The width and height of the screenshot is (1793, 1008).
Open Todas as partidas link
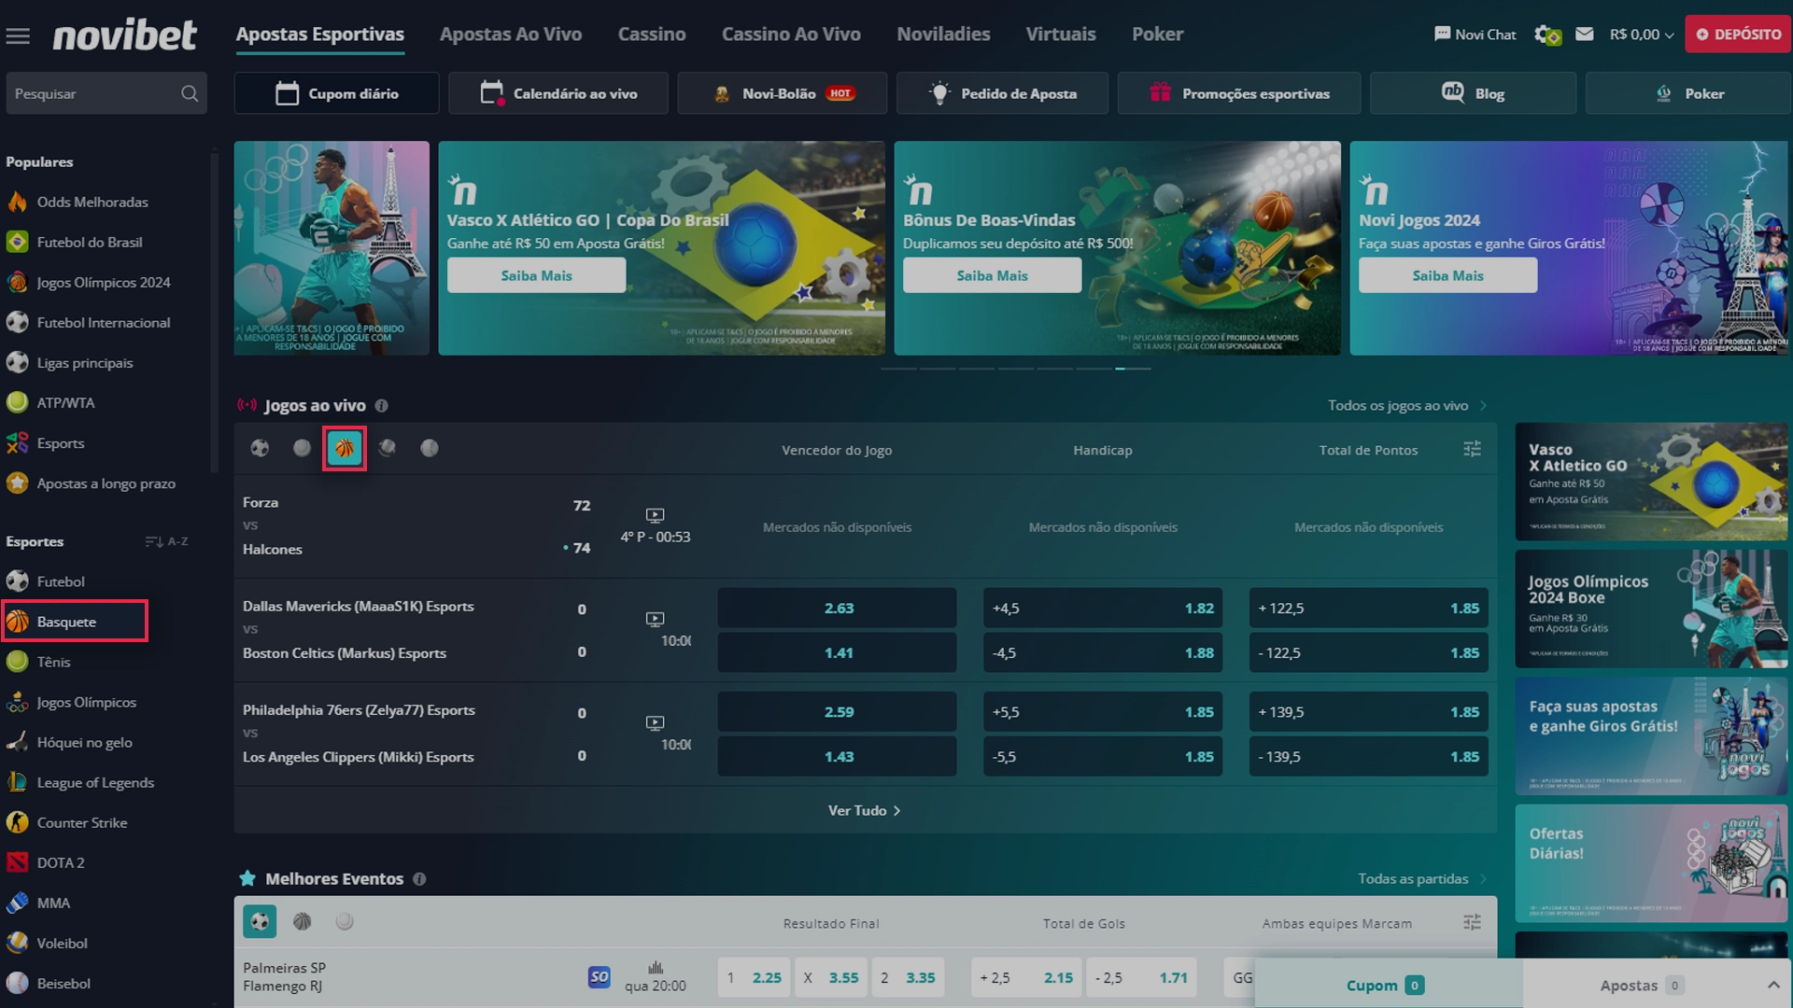pos(1422,878)
